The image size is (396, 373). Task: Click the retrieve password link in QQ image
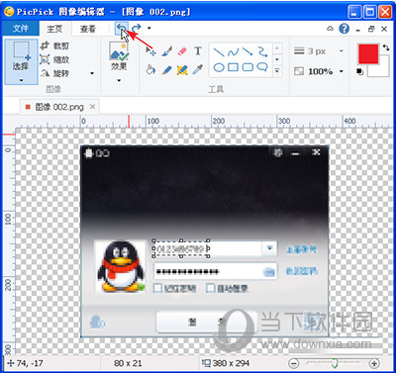(301, 271)
